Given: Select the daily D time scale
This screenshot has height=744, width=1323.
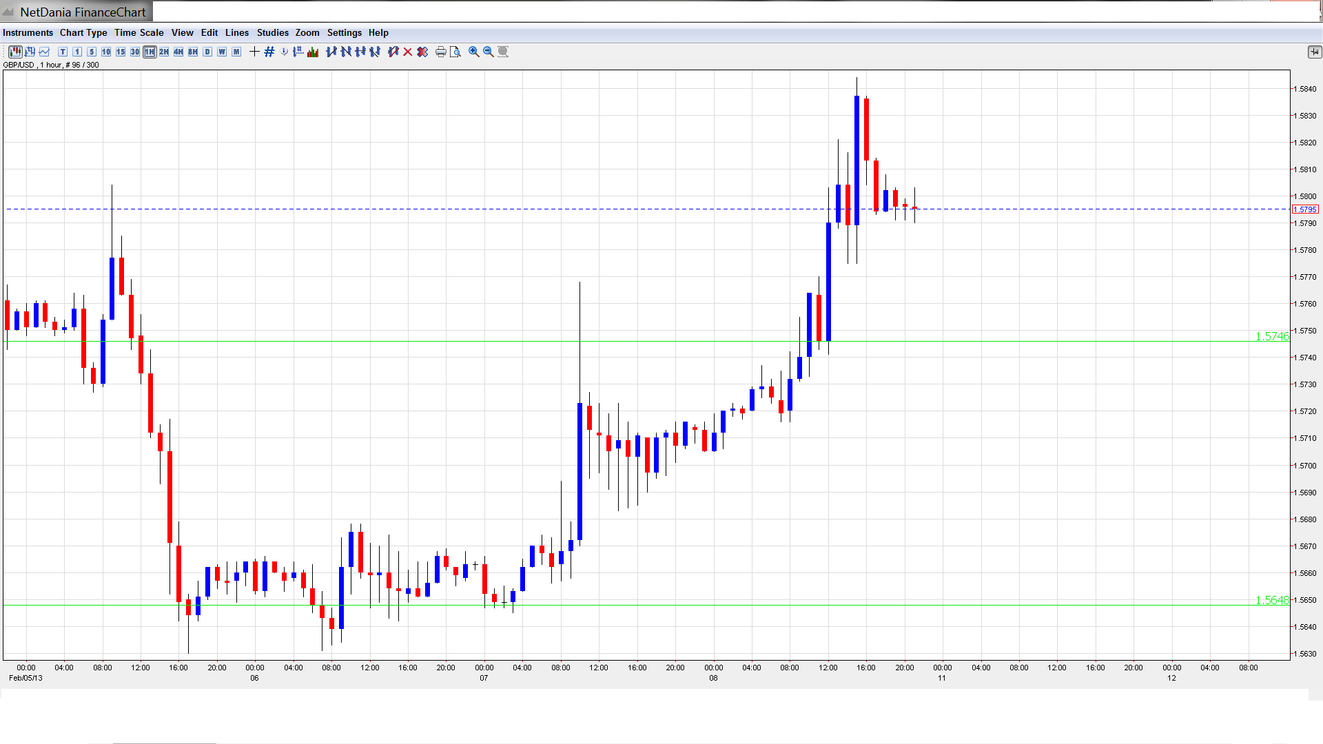Looking at the screenshot, I should pyautogui.click(x=207, y=52).
